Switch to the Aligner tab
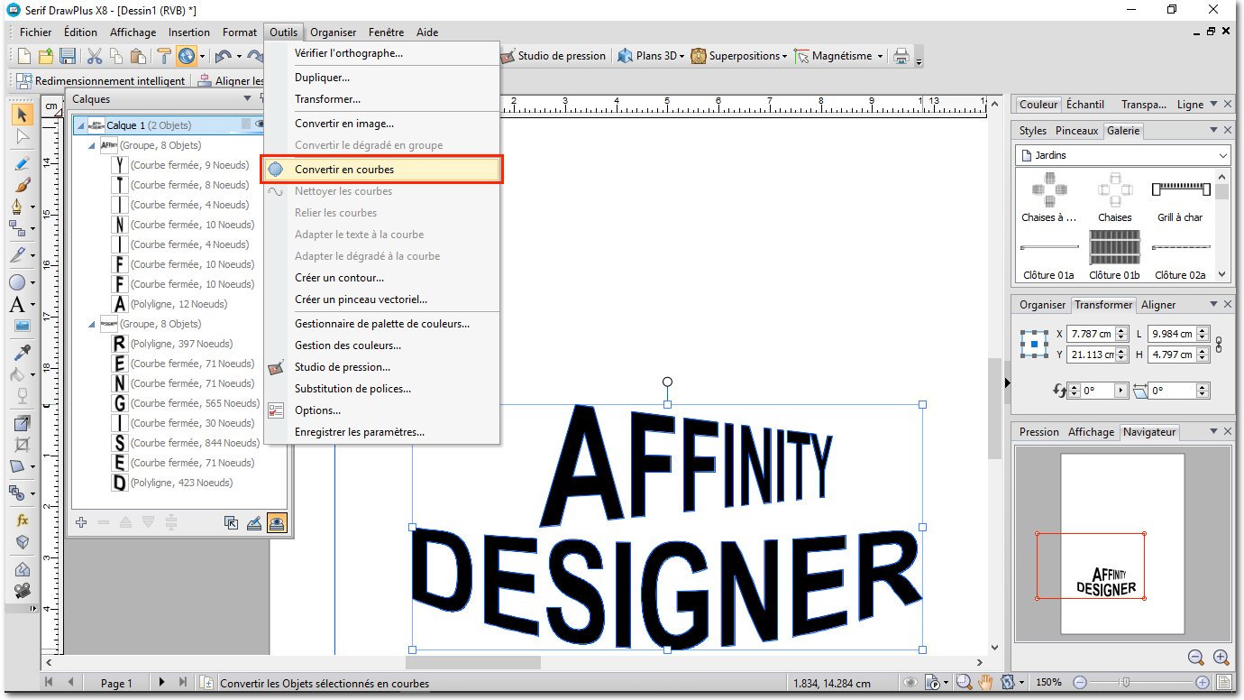Screen dimensions: 1244x700 tap(1158, 305)
